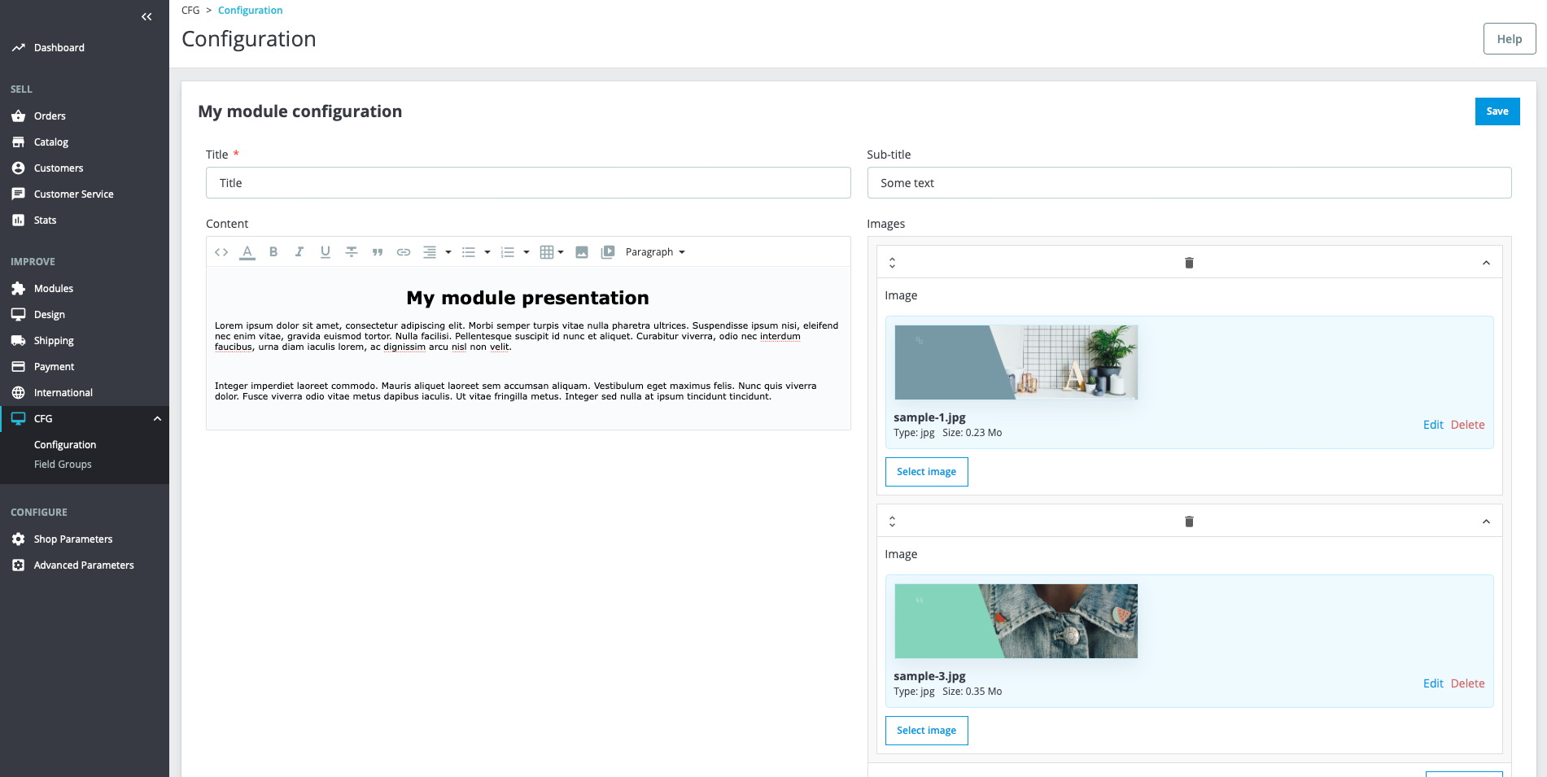Open the text color picker in editor

point(247,252)
